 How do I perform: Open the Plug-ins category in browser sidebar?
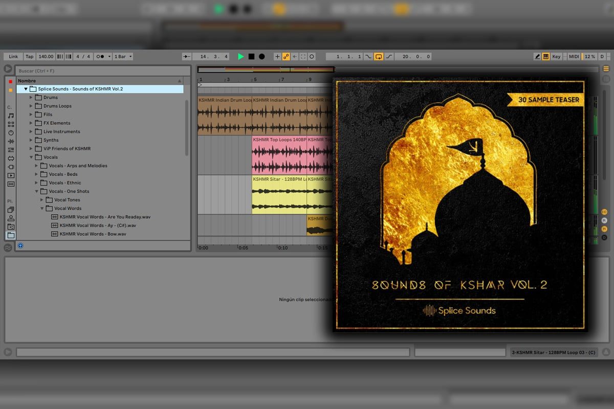coord(11,167)
